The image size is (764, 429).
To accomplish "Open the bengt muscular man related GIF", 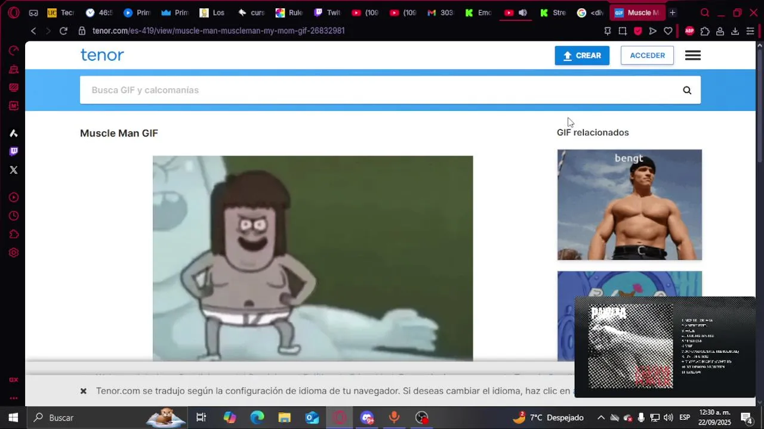I will click(x=630, y=204).
